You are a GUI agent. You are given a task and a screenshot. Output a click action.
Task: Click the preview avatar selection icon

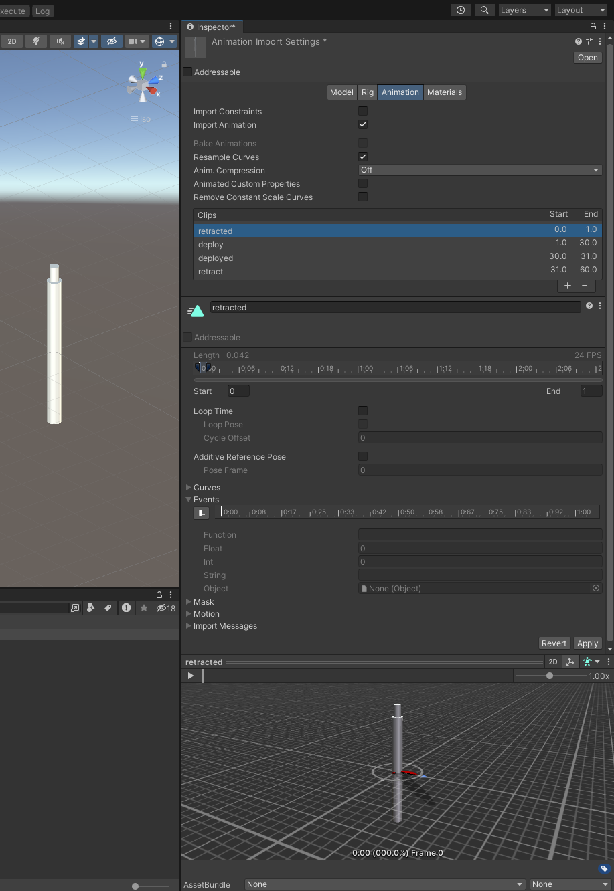[589, 662]
